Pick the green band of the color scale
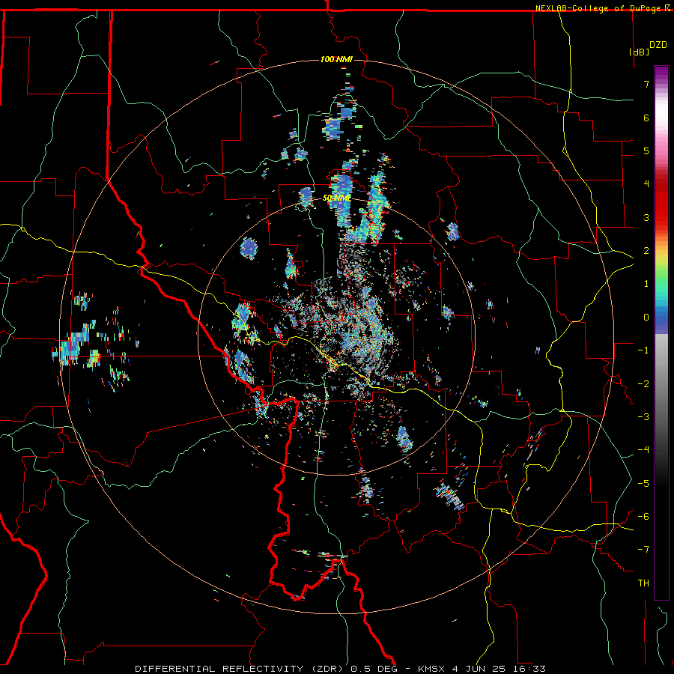The width and height of the screenshot is (674, 674). (661, 277)
